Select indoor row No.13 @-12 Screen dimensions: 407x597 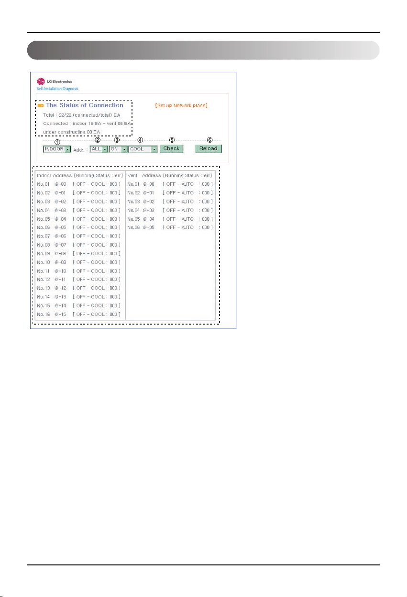(x=79, y=288)
